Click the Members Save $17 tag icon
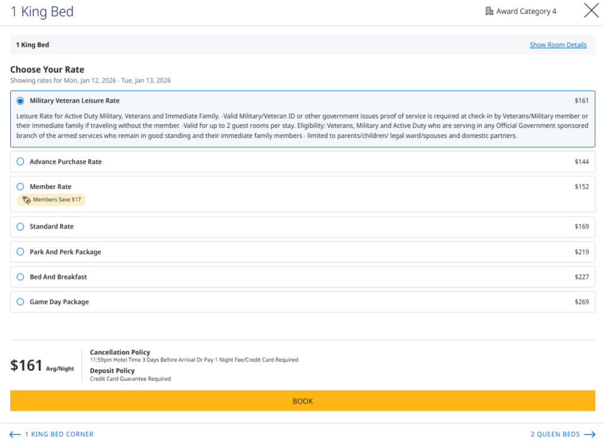Screen dimensions: 603x447 [27, 200]
